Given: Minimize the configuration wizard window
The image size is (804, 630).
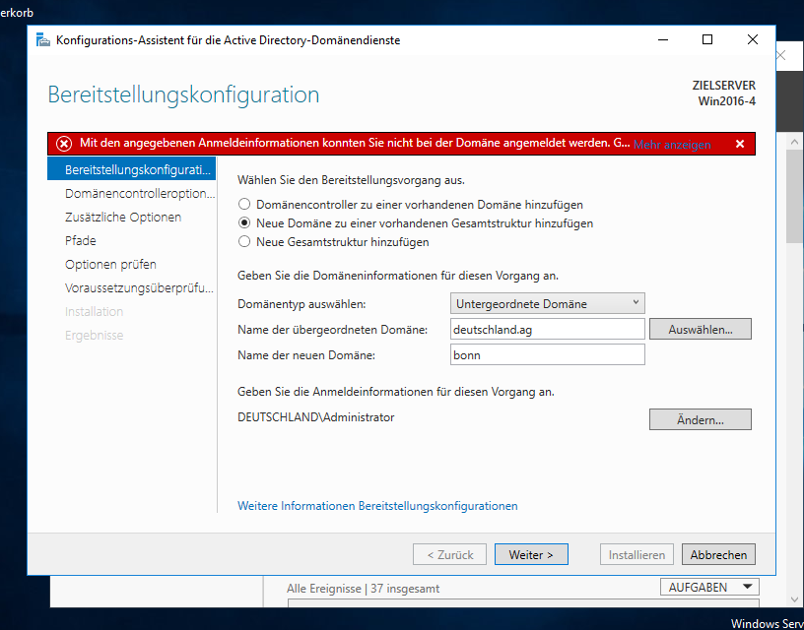Looking at the screenshot, I should click(663, 40).
